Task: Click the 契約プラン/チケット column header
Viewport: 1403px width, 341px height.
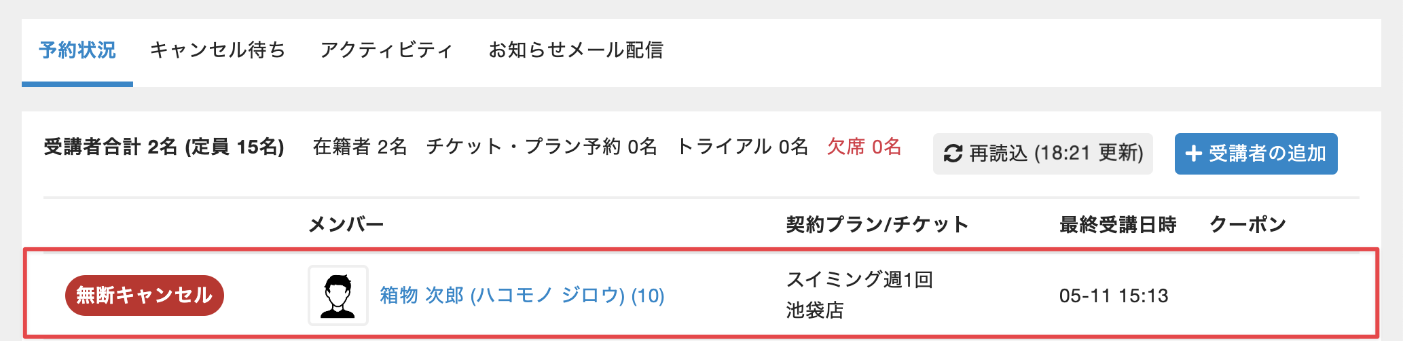Action: [877, 224]
